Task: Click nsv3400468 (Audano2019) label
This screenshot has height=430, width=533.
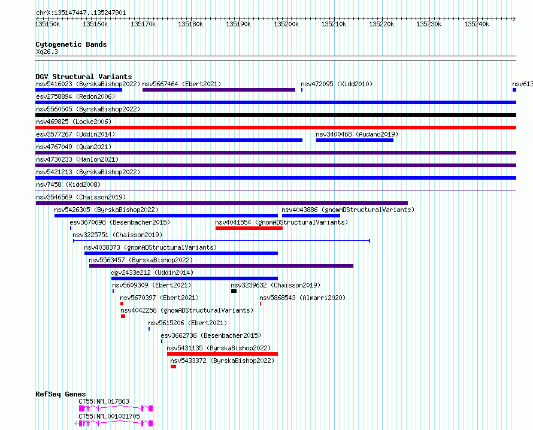Action: [357, 134]
